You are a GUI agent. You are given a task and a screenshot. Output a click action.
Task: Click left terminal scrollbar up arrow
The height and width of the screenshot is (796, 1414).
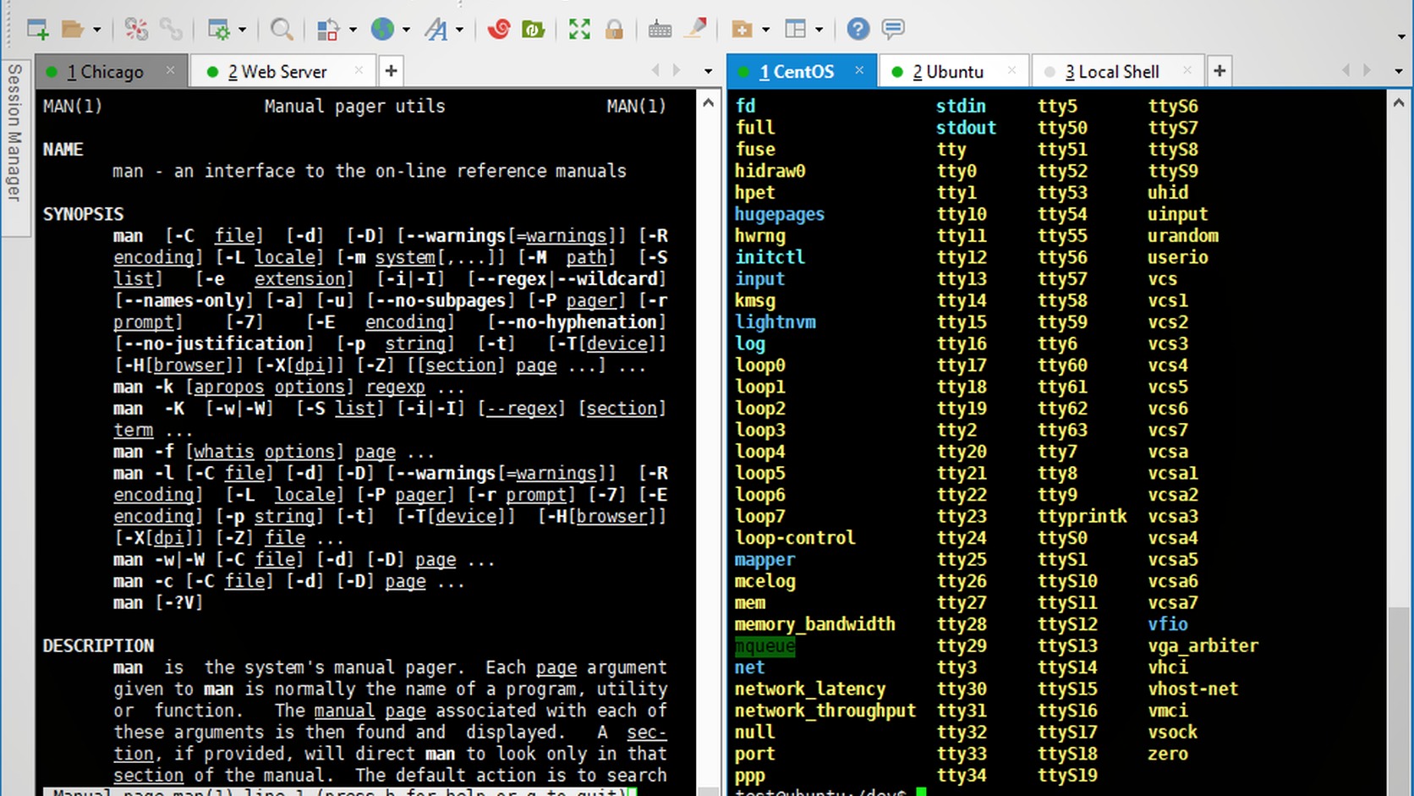709,102
